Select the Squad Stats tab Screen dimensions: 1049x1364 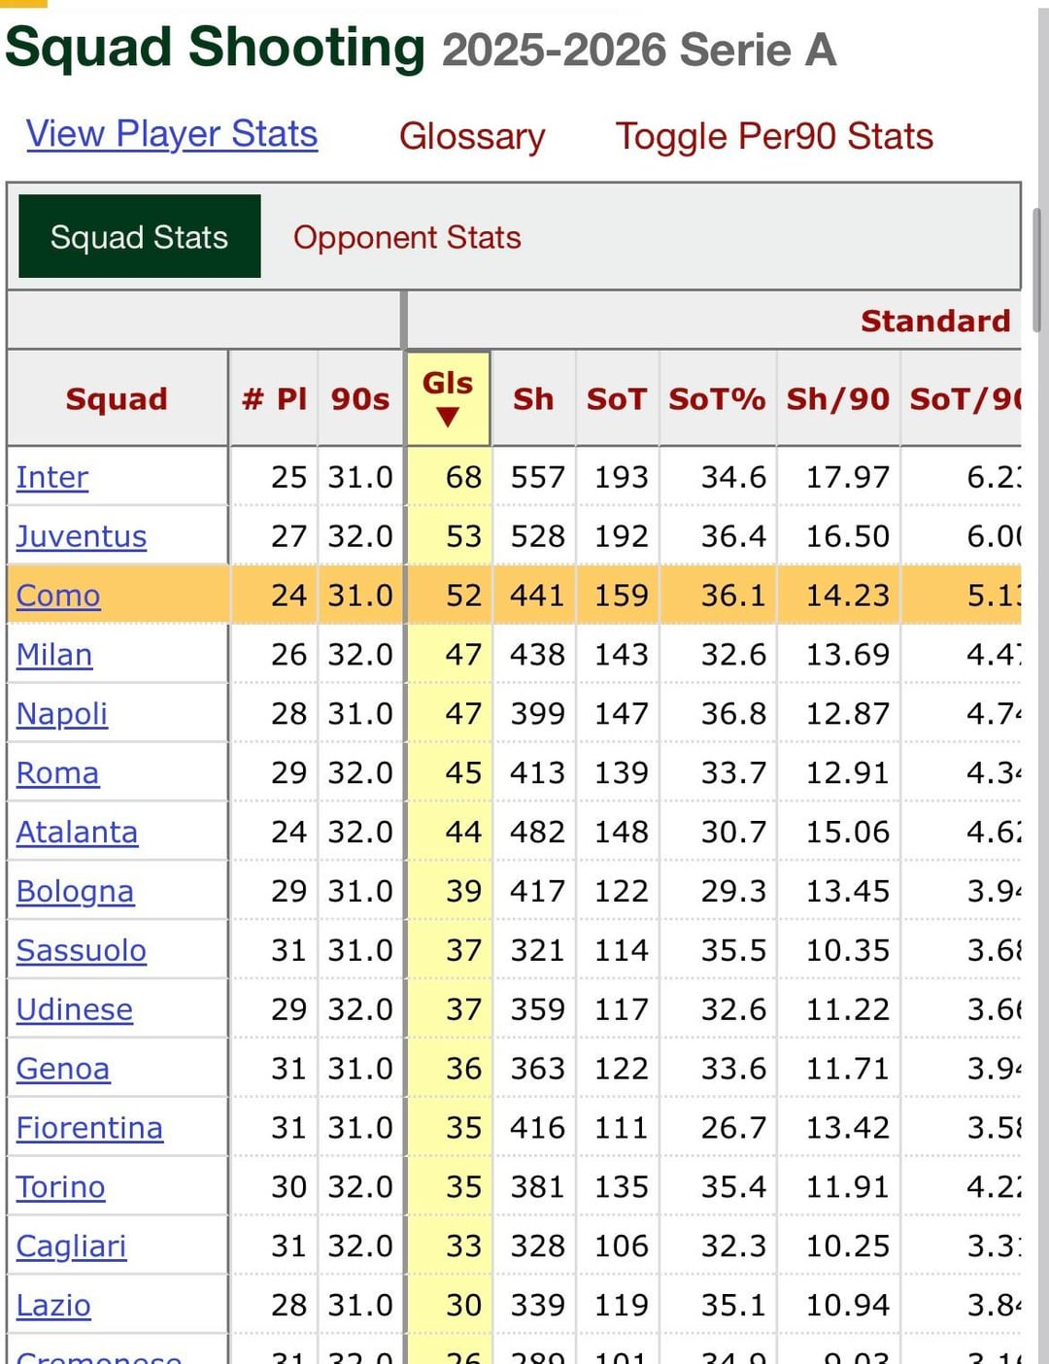point(139,237)
